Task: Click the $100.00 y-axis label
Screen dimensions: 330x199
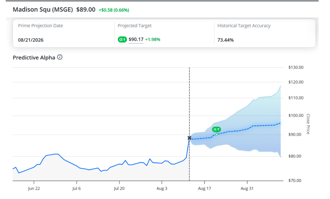Action: pyautogui.click(x=296, y=116)
